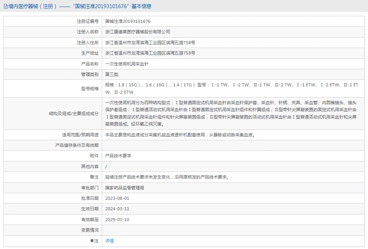Click the lightbulb icon beside 注
The image size is (368, 249).
click(92, 241)
